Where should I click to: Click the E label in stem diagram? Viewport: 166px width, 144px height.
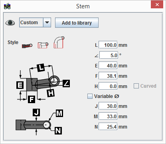point(20,85)
